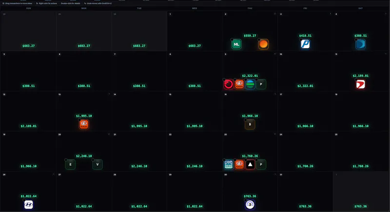Select the day cell for Wednesday the 15th
Image resolution: width=390 pixels, height=212 pixels.
(195, 111)
